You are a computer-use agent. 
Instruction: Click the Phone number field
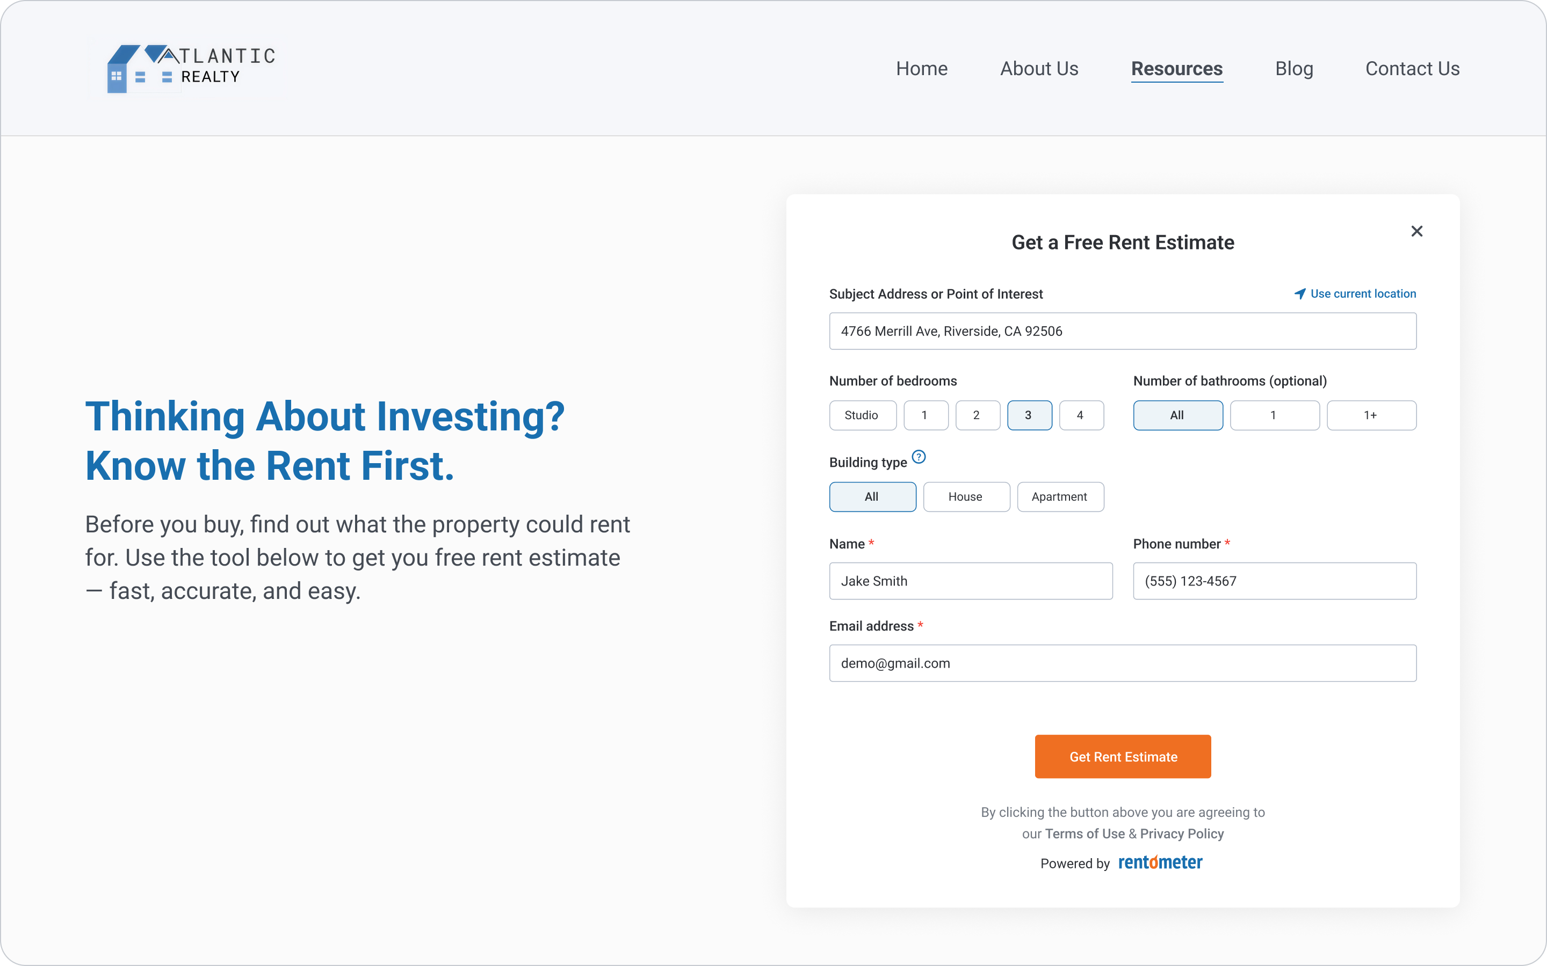point(1275,581)
